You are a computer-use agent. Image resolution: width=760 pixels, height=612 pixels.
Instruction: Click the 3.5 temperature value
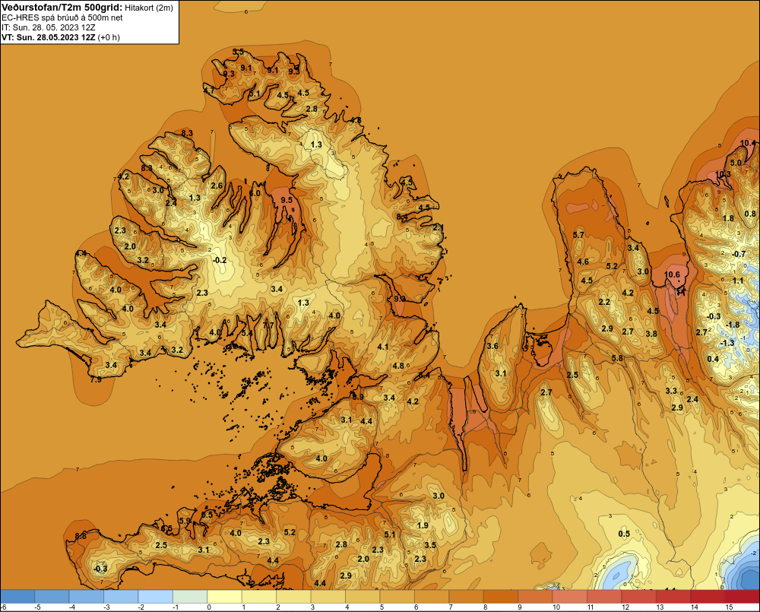[430, 545]
